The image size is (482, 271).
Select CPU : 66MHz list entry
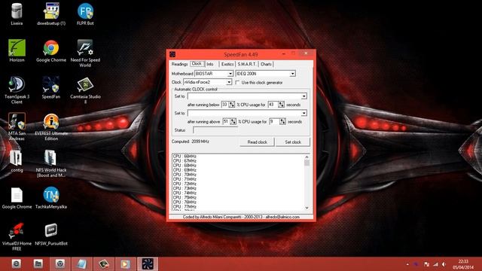(x=185, y=157)
